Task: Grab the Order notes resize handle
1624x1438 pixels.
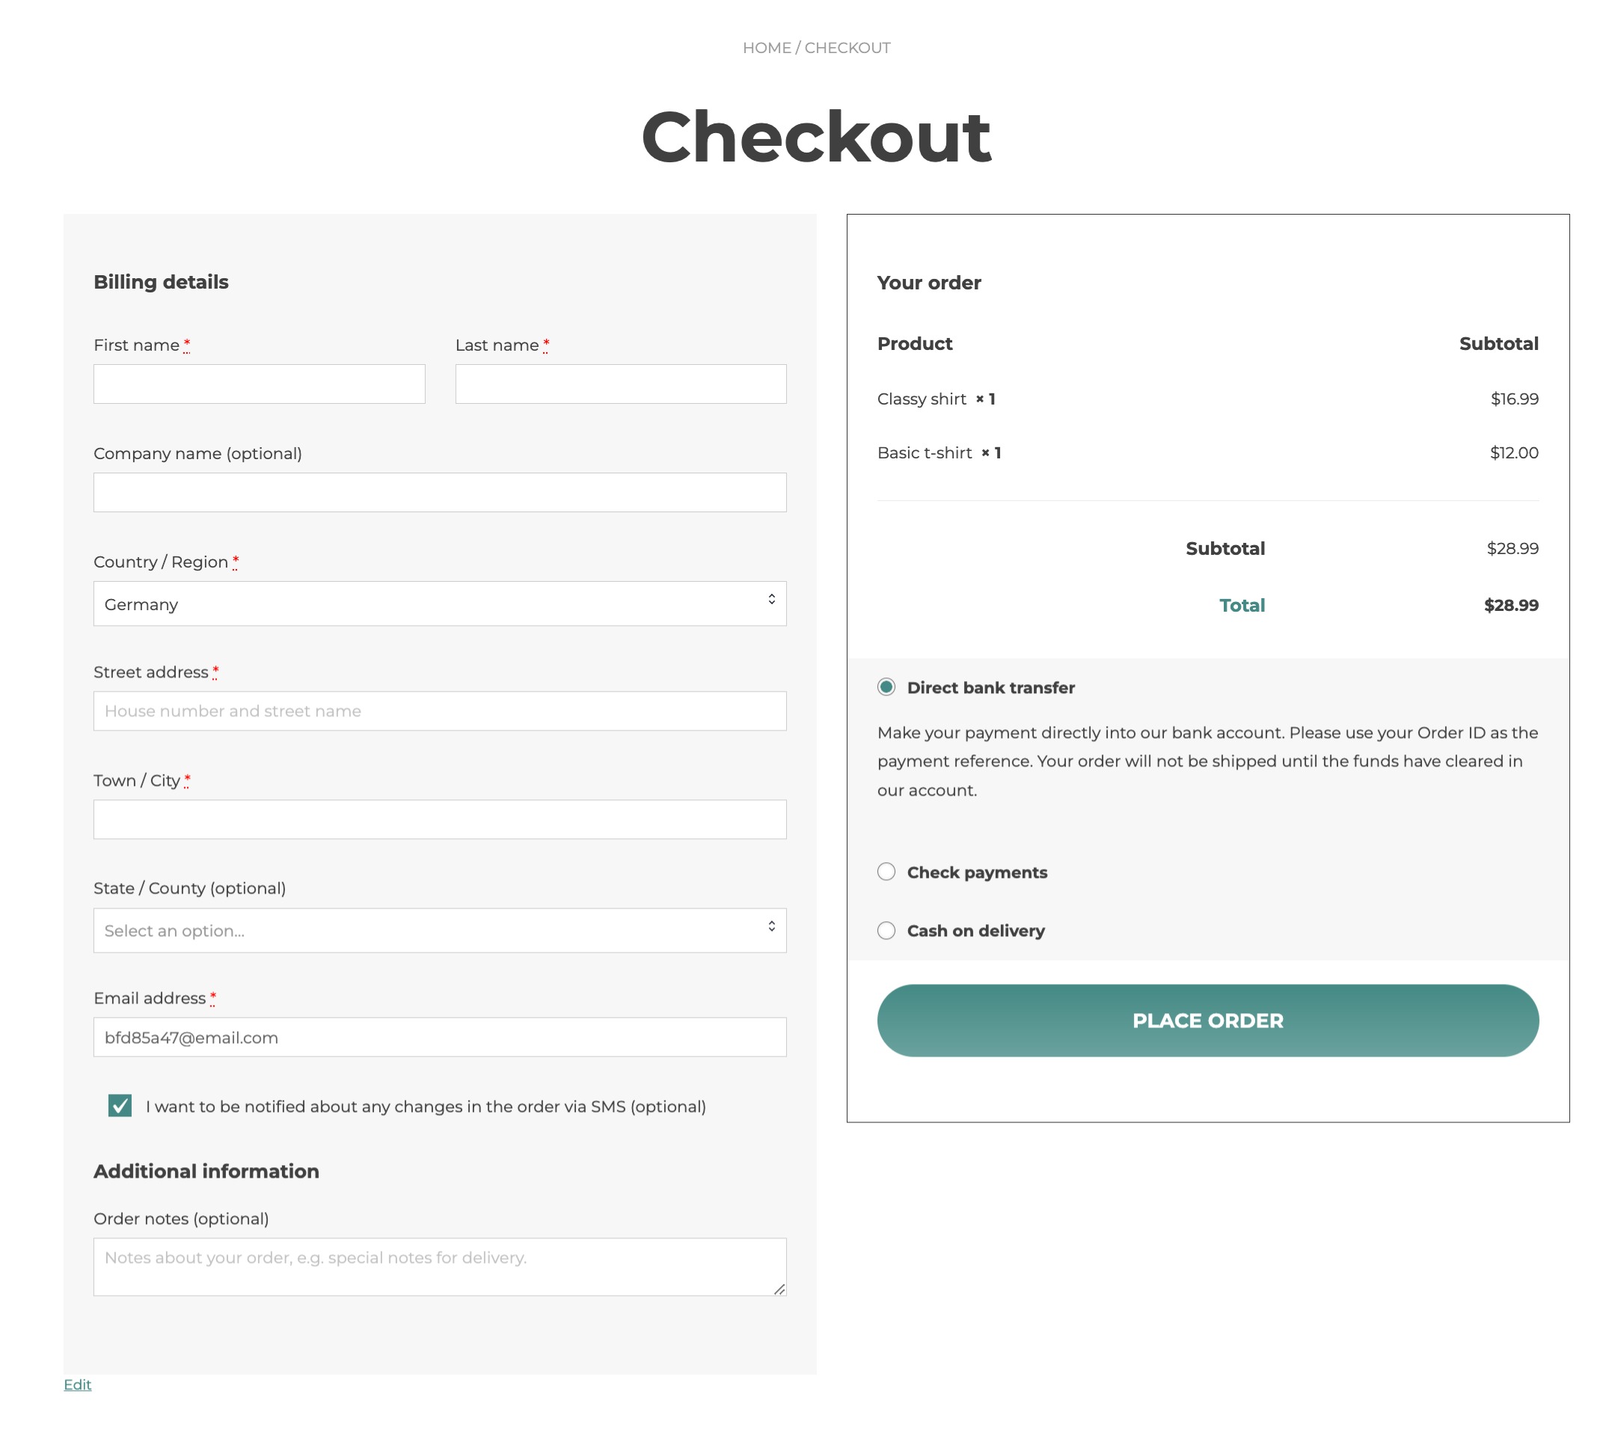Action: coord(779,1288)
